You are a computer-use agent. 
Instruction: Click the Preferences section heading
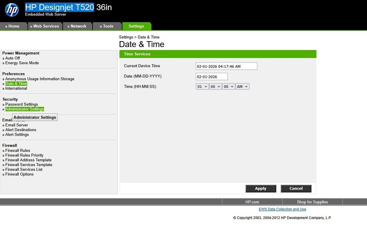tap(13, 74)
